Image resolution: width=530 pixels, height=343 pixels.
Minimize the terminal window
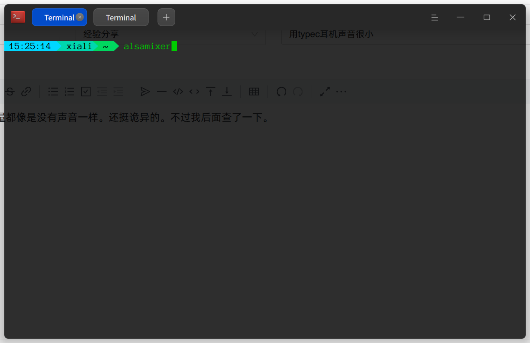coord(461,18)
